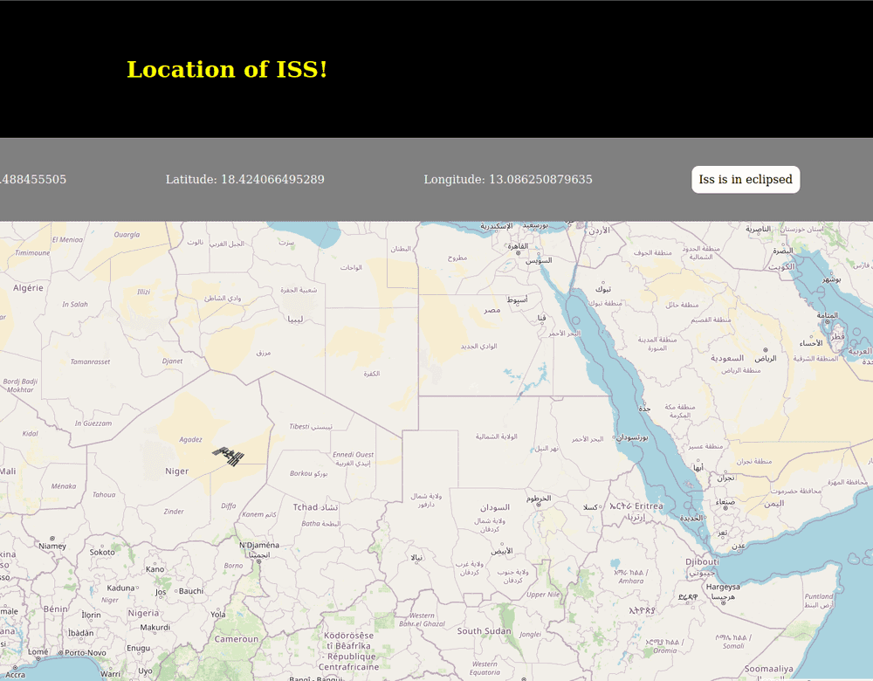The width and height of the screenshot is (873, 681).
Task: Click the Niamey capital city marker
Action: tap(52, 538)
